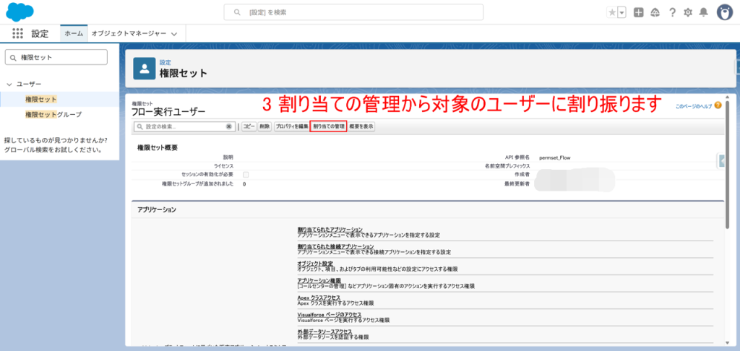Expand the オブジェクトマネージャー tab dropdown chevron
The width and height of the screenshot is (740, 351).
(173, 34)
